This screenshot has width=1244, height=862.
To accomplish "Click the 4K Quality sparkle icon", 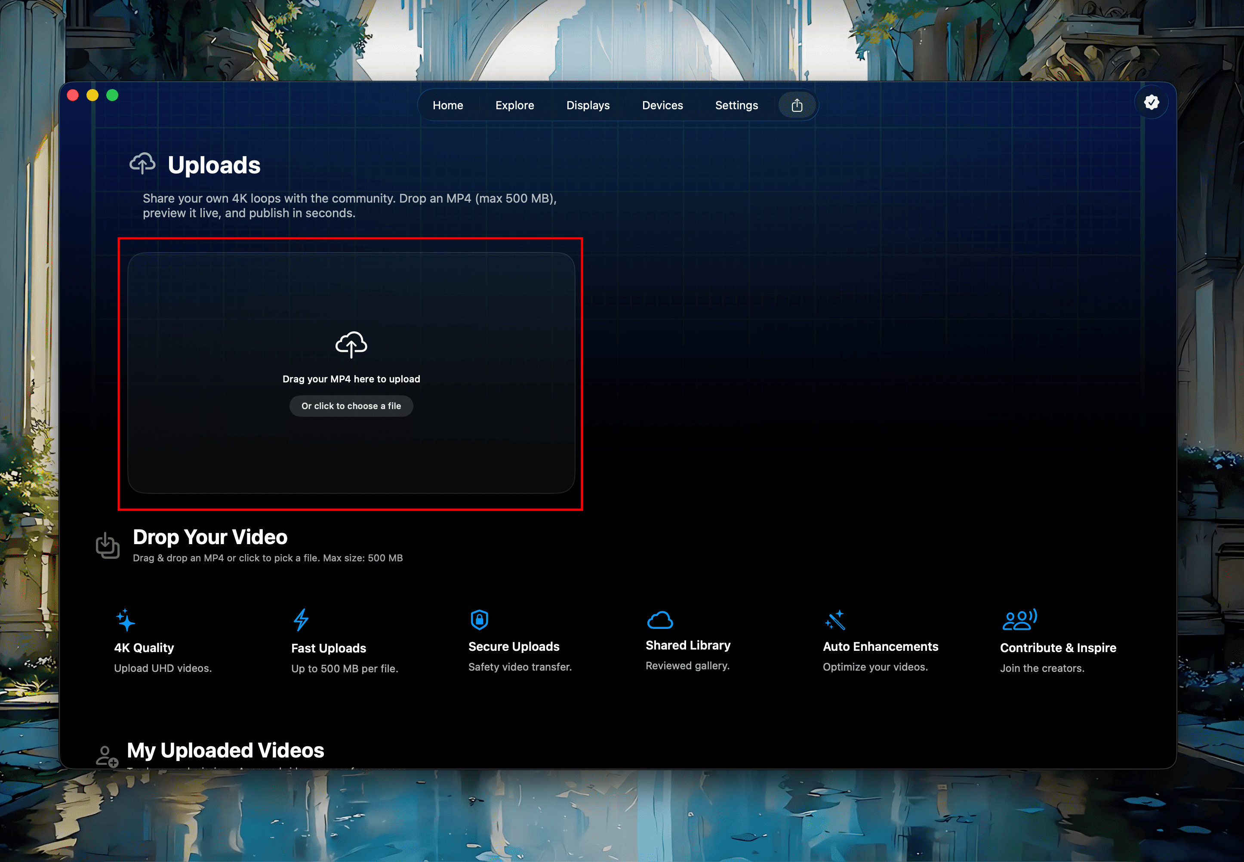I will coord(125,620).
